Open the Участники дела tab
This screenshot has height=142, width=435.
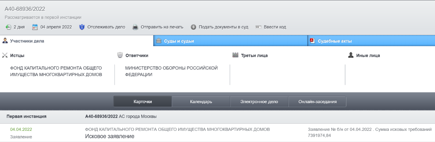pos(27,41)
